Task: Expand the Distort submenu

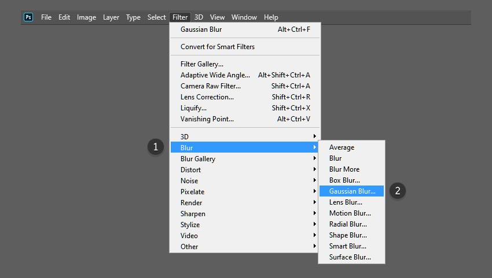Action: pyautogui.click(x=191, y=170)
